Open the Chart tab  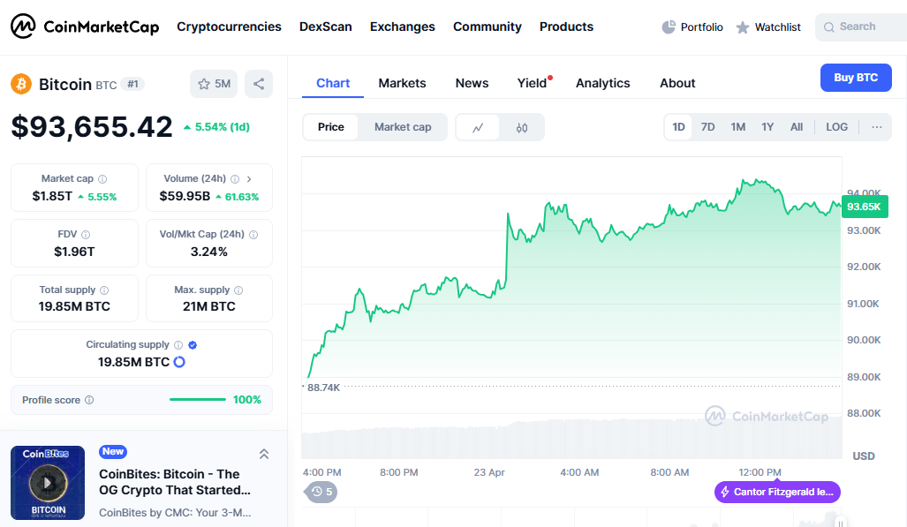(333, 83)
